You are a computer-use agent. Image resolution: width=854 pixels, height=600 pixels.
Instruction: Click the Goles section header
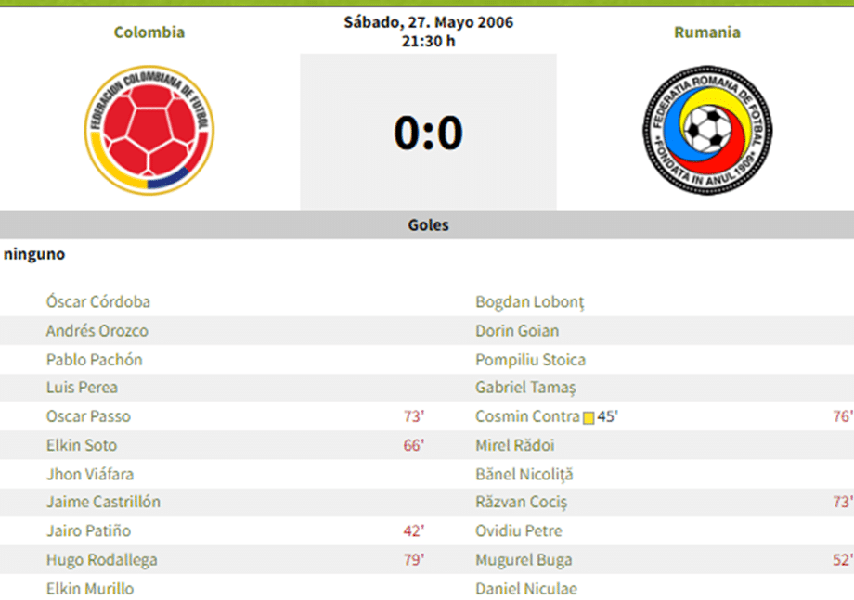coord(428,224)
